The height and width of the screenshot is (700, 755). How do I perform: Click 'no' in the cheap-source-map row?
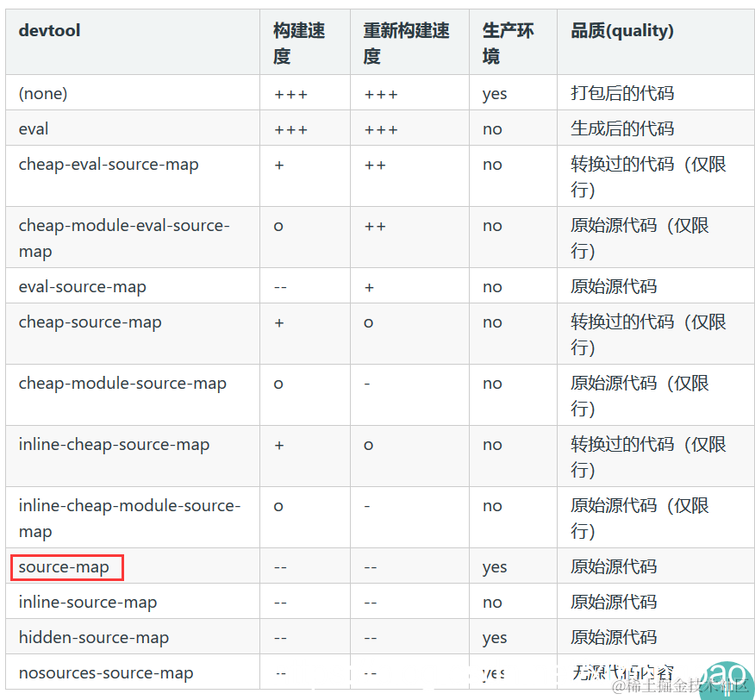[492, 322]
